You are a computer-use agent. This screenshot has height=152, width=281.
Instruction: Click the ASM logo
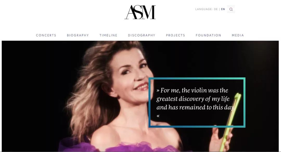(140, 12)
